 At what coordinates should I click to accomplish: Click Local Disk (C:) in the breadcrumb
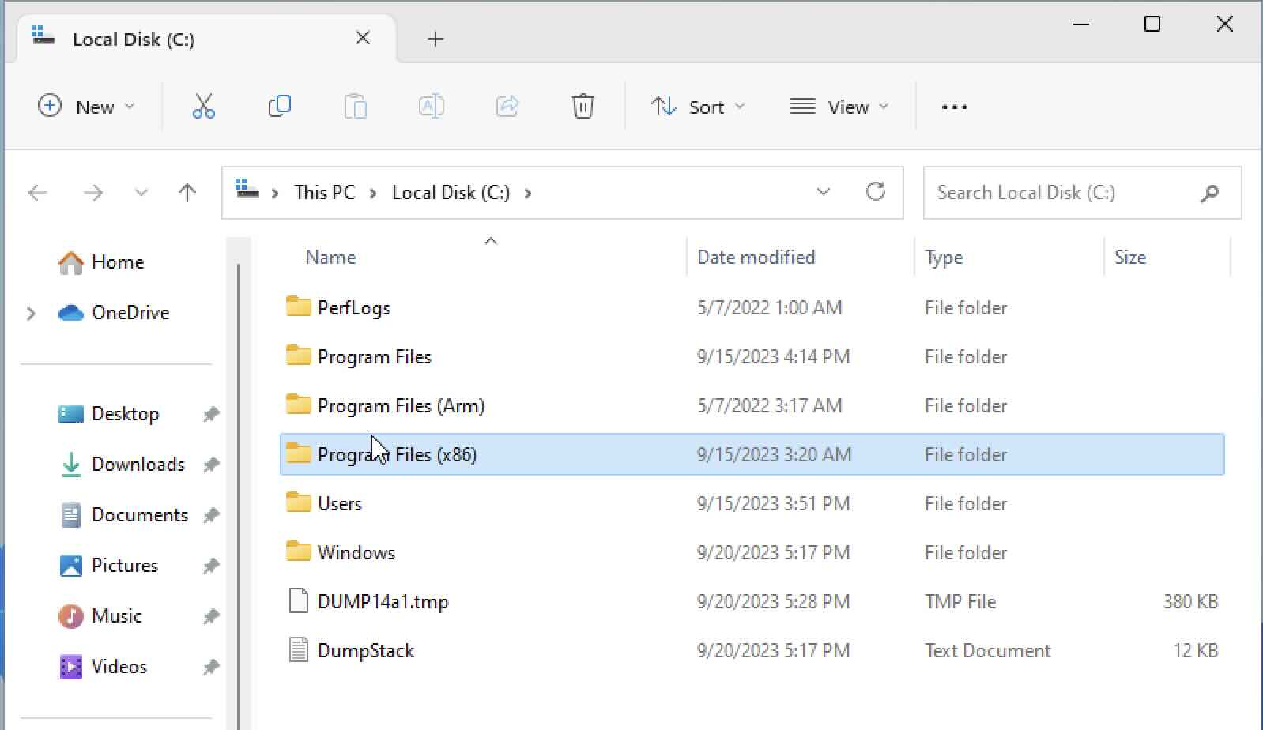451,193
